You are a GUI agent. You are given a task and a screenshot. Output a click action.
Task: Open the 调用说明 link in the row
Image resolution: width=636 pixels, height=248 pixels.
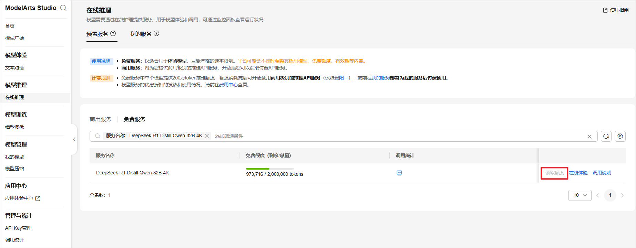[x=602, y=173]
